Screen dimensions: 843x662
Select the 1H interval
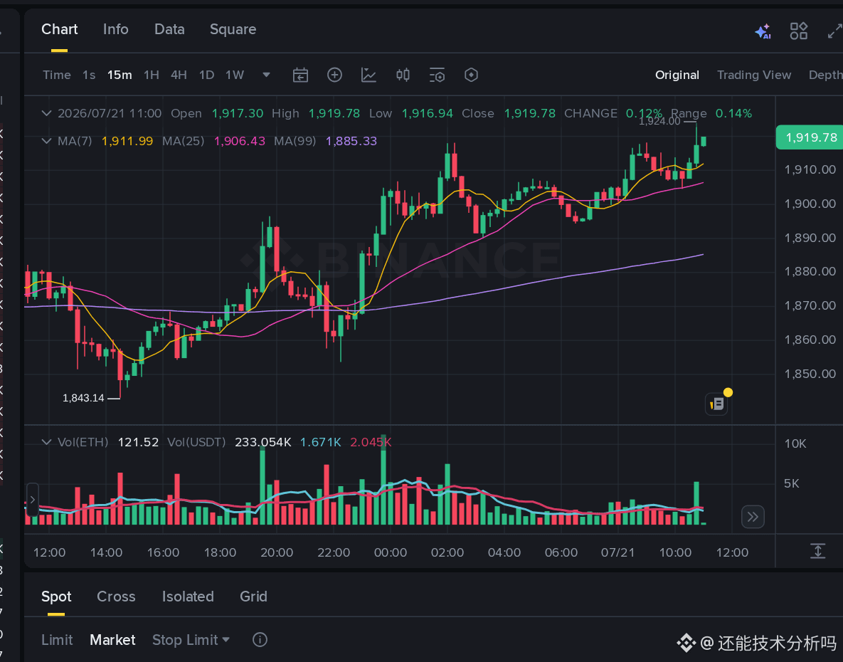(x=151, y=75)
